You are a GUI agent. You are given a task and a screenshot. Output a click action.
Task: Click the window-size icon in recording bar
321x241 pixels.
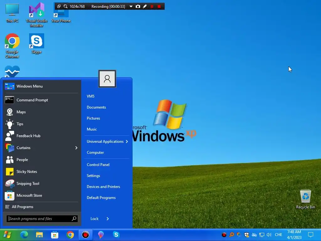click(x=59, y=6)
